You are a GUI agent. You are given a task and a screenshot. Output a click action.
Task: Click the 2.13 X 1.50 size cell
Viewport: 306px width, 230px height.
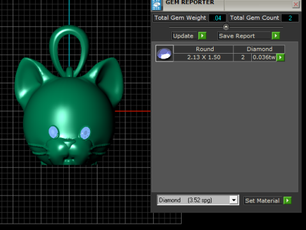pos(204,57)
